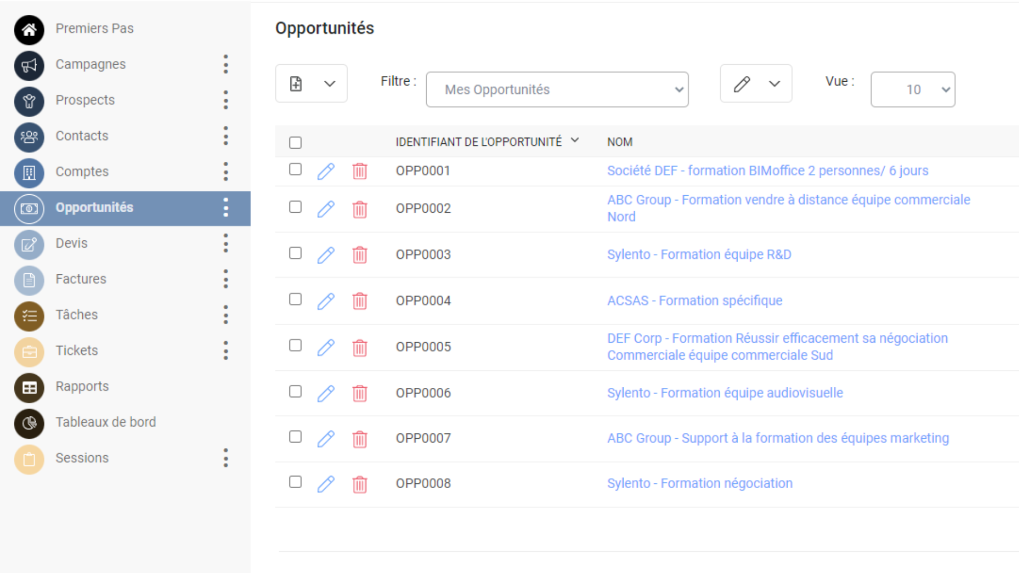Click the trash icon for OPP0008
Viewport: 1019px width, 573px height.
click(360, 484)
